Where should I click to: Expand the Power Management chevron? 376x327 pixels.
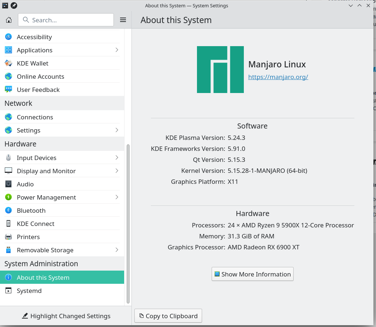click(117, 197)
